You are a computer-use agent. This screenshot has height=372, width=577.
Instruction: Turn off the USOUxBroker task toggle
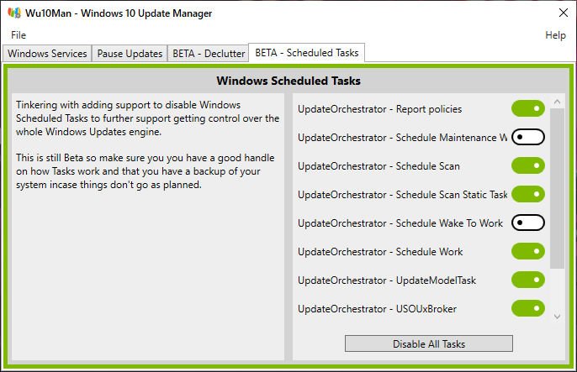pyautogui.click(x=528, y=308)
